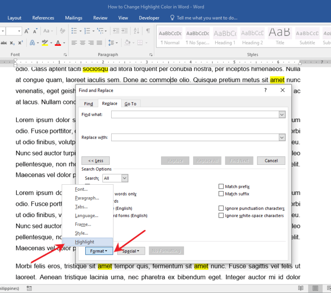
Task: Toggle Show/Hide paragraph marks icon
Action: tap(148, 31)
